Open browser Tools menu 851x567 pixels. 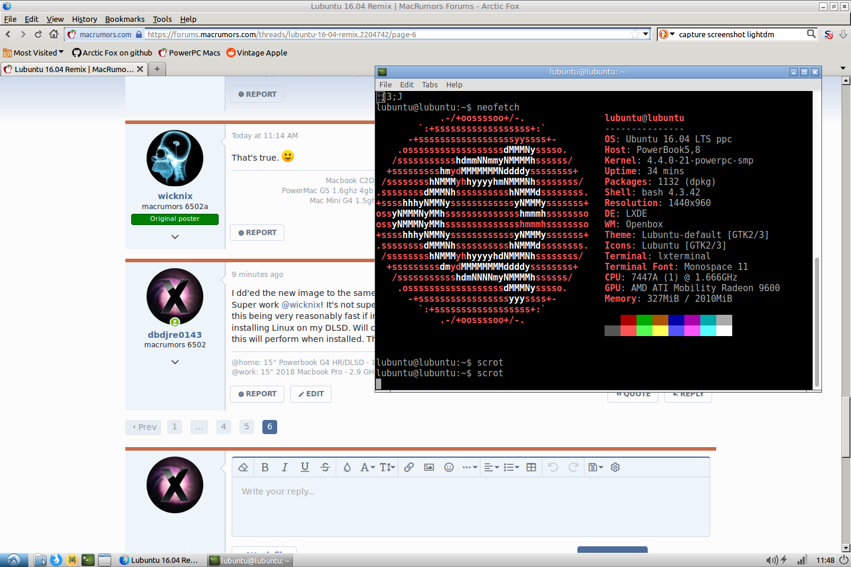163,19
